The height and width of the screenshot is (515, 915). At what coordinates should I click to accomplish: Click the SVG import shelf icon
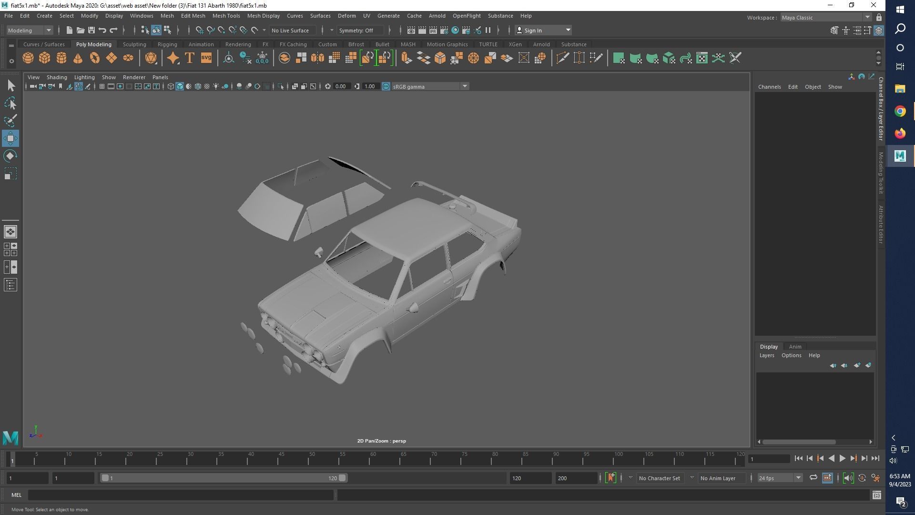click(x=206, y=58)
